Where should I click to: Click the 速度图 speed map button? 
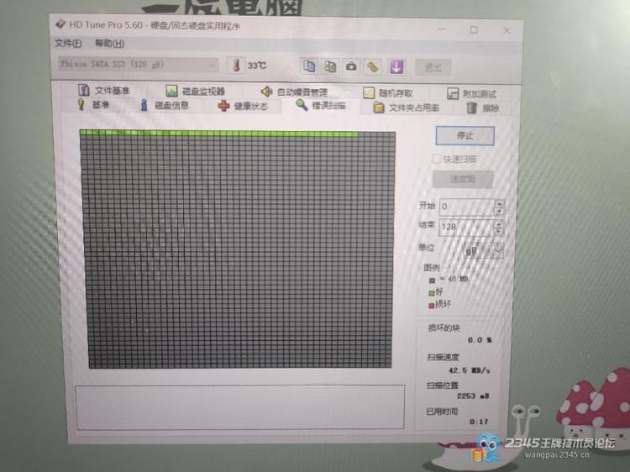click(463, 179)
